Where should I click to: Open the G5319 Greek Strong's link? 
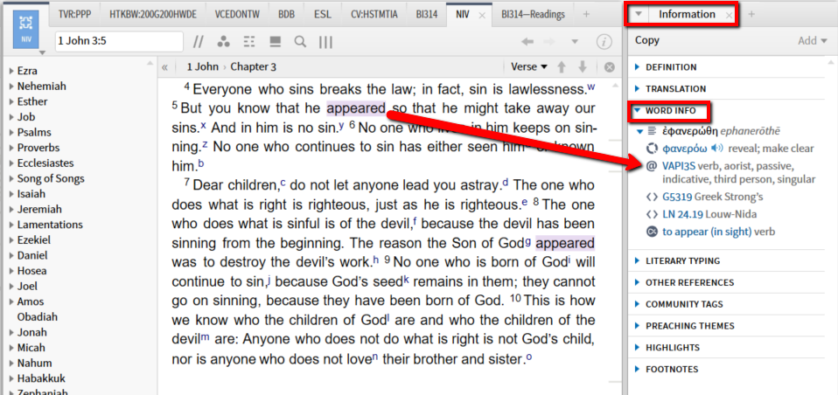point(677,197)
